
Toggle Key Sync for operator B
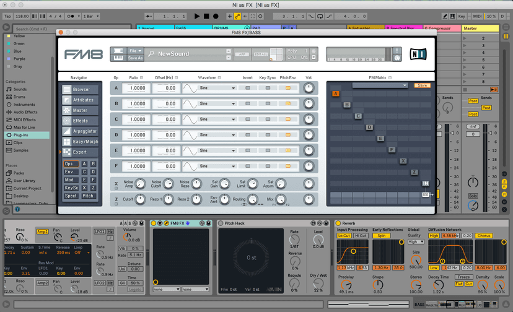tap(268, 103)
